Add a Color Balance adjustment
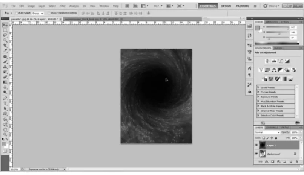Screen dimensions: 304x175 tap(274, 70)
